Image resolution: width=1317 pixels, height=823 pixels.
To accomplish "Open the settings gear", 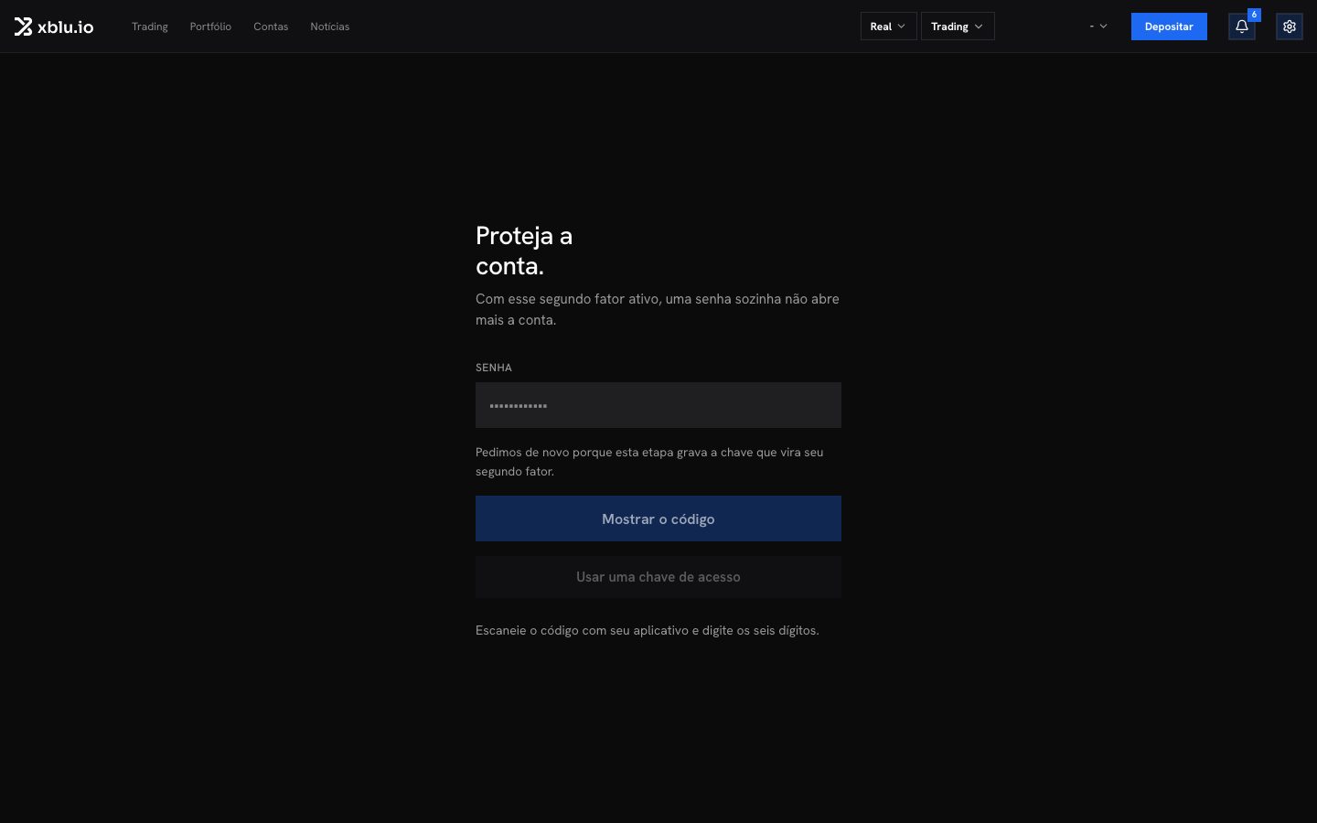I will [x=1290, y=27].
